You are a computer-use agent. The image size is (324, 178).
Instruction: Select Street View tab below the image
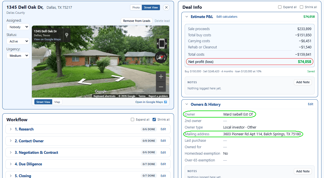pos(43,102)
